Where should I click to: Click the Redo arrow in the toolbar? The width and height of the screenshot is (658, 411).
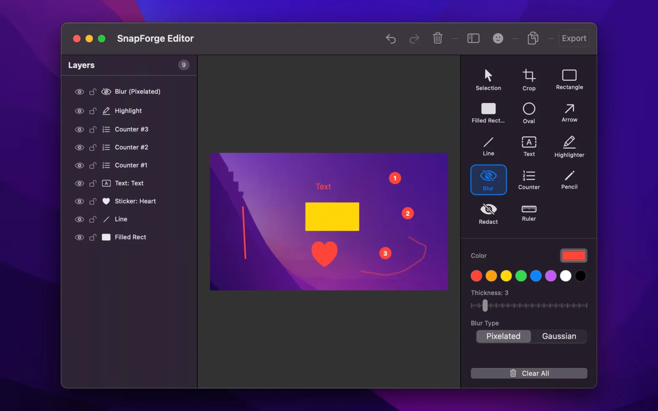coord(414,39)
